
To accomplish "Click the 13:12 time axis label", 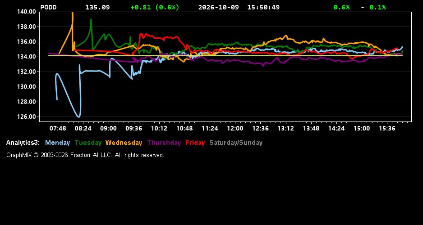I will point(286,129).
